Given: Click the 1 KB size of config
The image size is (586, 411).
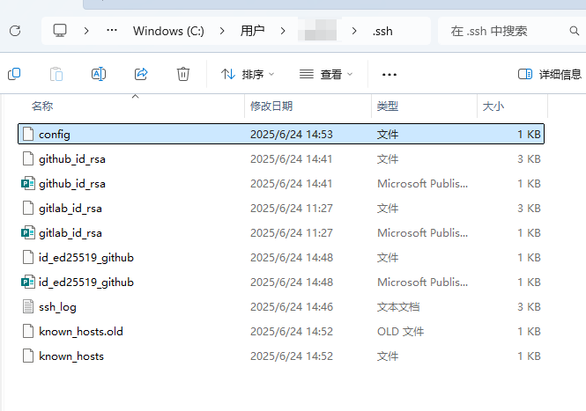Looking at the screenshot, I should point(529,134).
